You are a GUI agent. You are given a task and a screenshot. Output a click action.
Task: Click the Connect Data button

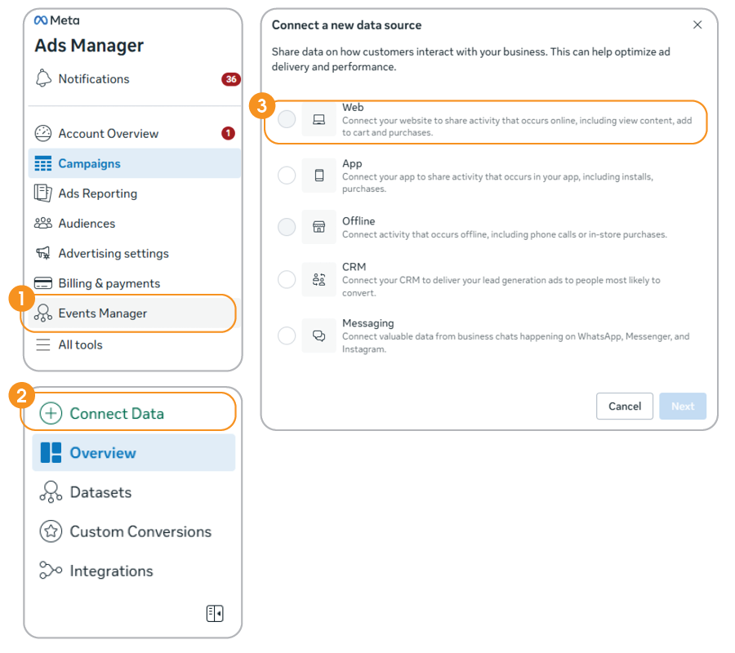(117, 414)
